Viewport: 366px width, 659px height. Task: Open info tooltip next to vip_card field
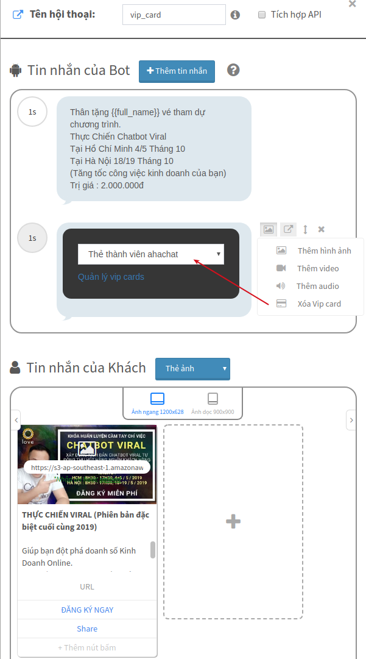tap(236, 15)
